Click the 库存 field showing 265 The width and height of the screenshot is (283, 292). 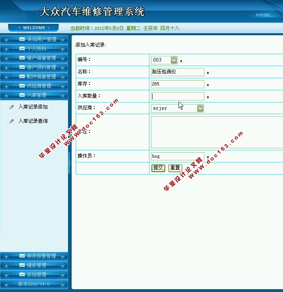(x=178, y=84)
